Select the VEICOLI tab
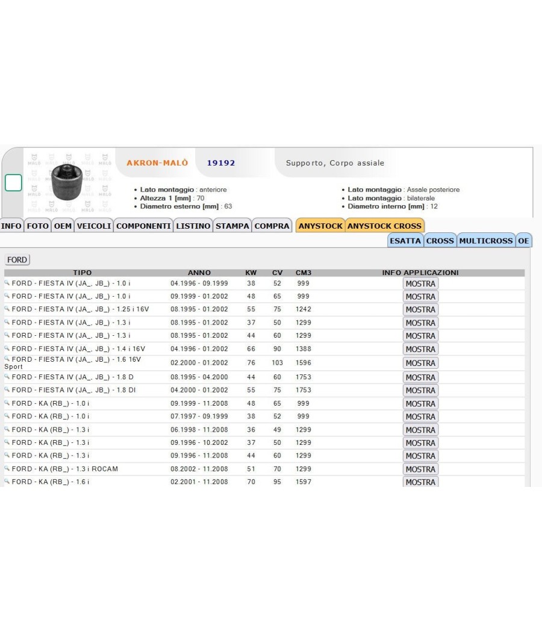 94,226
